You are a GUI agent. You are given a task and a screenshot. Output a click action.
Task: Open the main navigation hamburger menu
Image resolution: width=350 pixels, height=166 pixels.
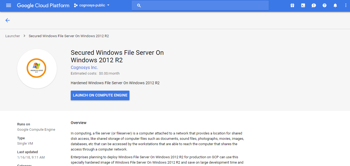(9, 5)
